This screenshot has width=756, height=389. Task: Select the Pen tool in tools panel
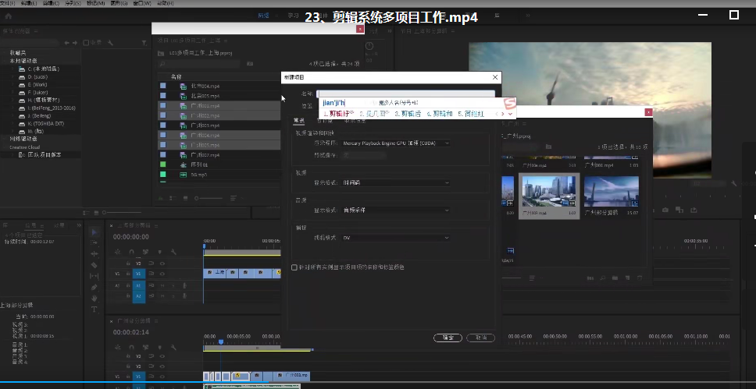[x=94, y=287]
